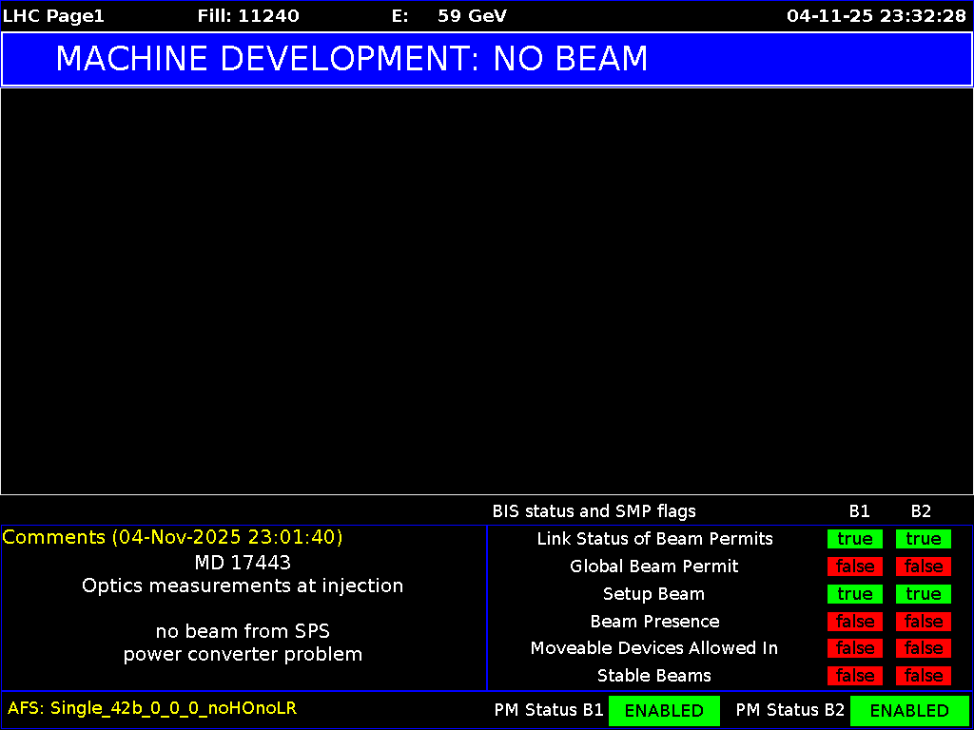Click the green true indicator for B1 Link Status
The width and height of the screenshot is (974, 730).
click(x=854, y=539)
